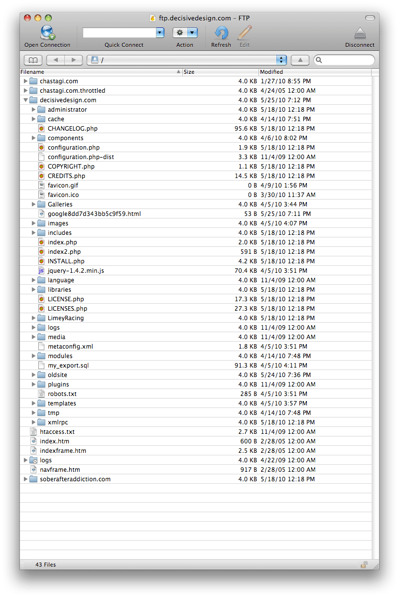Expand the templates folder
This screenshot has width=399, height=597.
click(x=33, y=403)
